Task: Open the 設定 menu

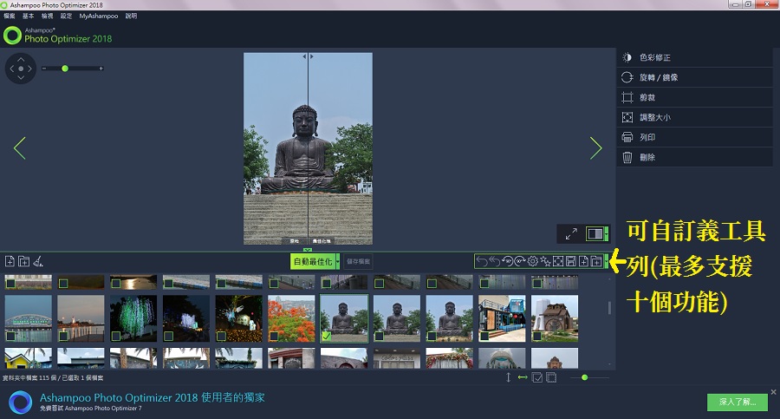Action: [x=66, y=16]
